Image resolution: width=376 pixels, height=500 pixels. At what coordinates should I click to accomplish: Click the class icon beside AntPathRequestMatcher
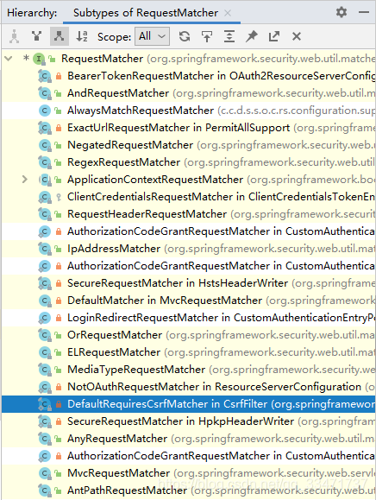coord(45,491)
